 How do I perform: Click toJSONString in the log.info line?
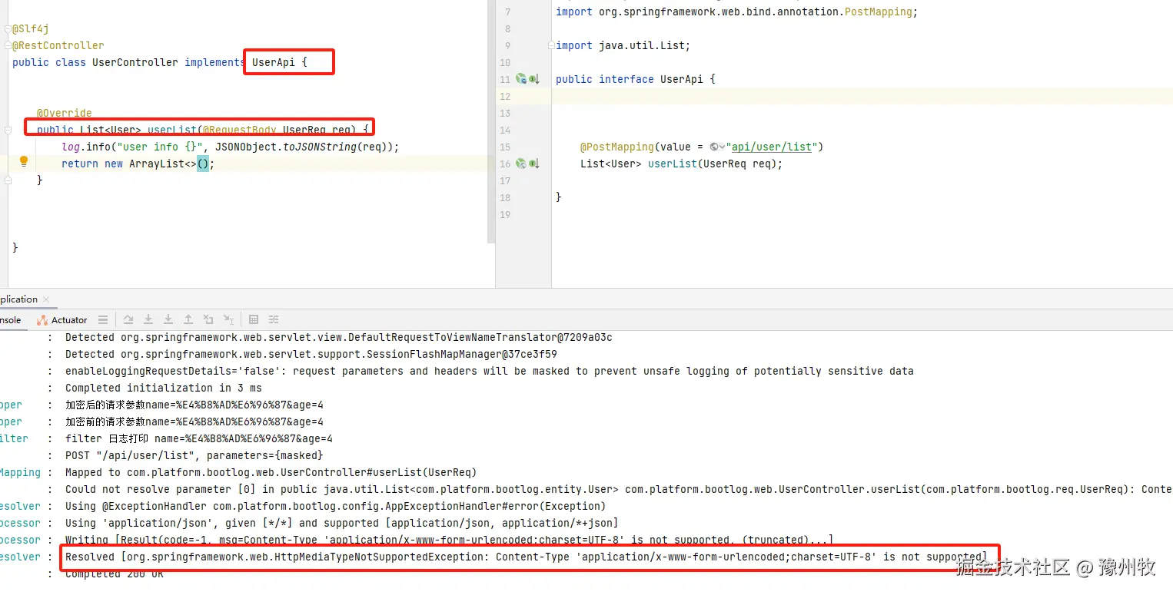(x=320, y=147)
